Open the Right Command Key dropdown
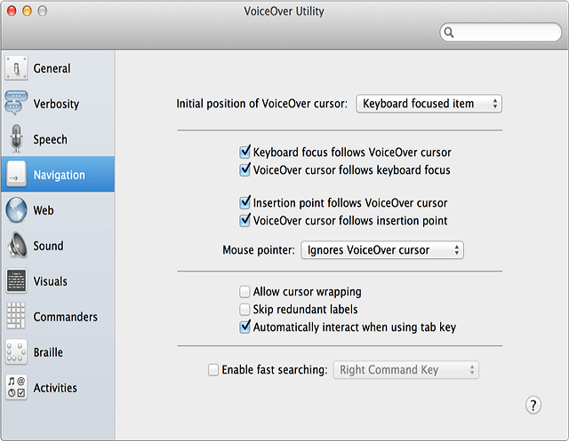 405,370
